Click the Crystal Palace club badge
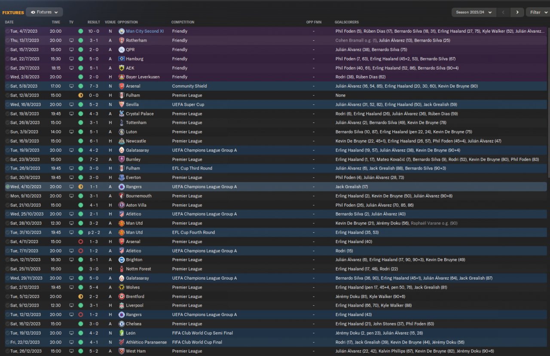 (121, 114)
